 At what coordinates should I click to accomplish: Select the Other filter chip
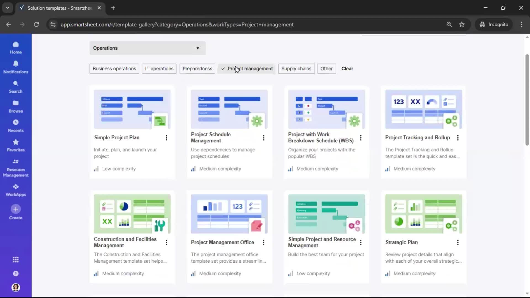point(326,68)
